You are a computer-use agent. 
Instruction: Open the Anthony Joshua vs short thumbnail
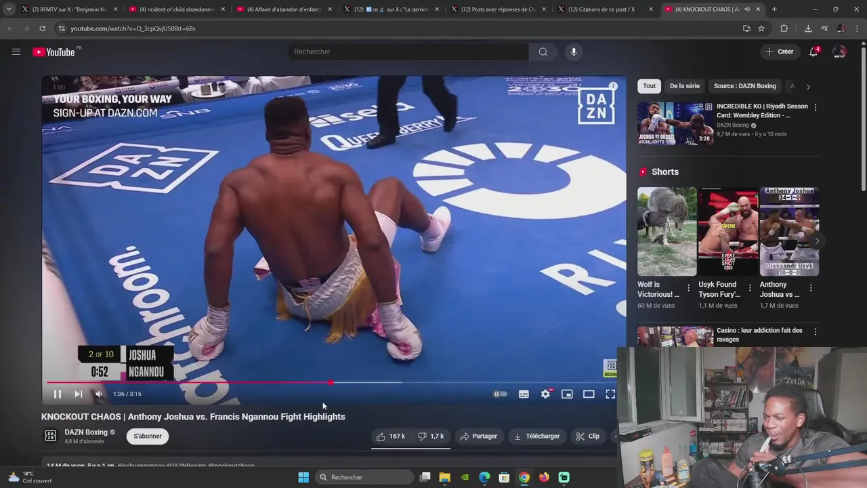pos(789,231)
